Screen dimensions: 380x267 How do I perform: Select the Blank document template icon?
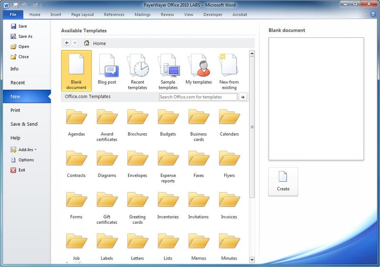click(x=76, y=66)
